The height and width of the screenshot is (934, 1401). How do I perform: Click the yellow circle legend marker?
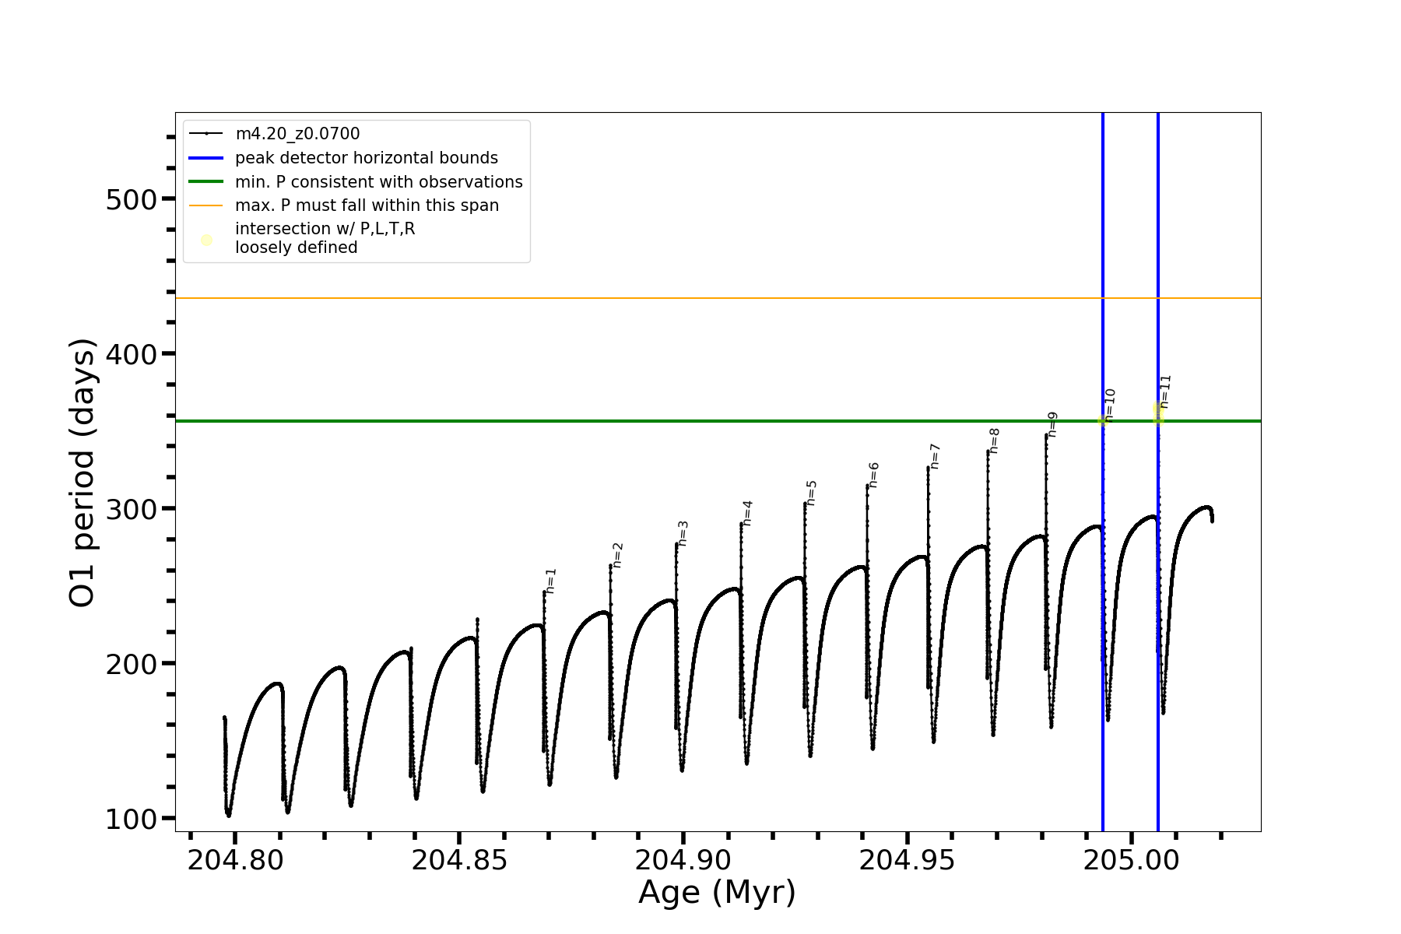coord(206,240)
